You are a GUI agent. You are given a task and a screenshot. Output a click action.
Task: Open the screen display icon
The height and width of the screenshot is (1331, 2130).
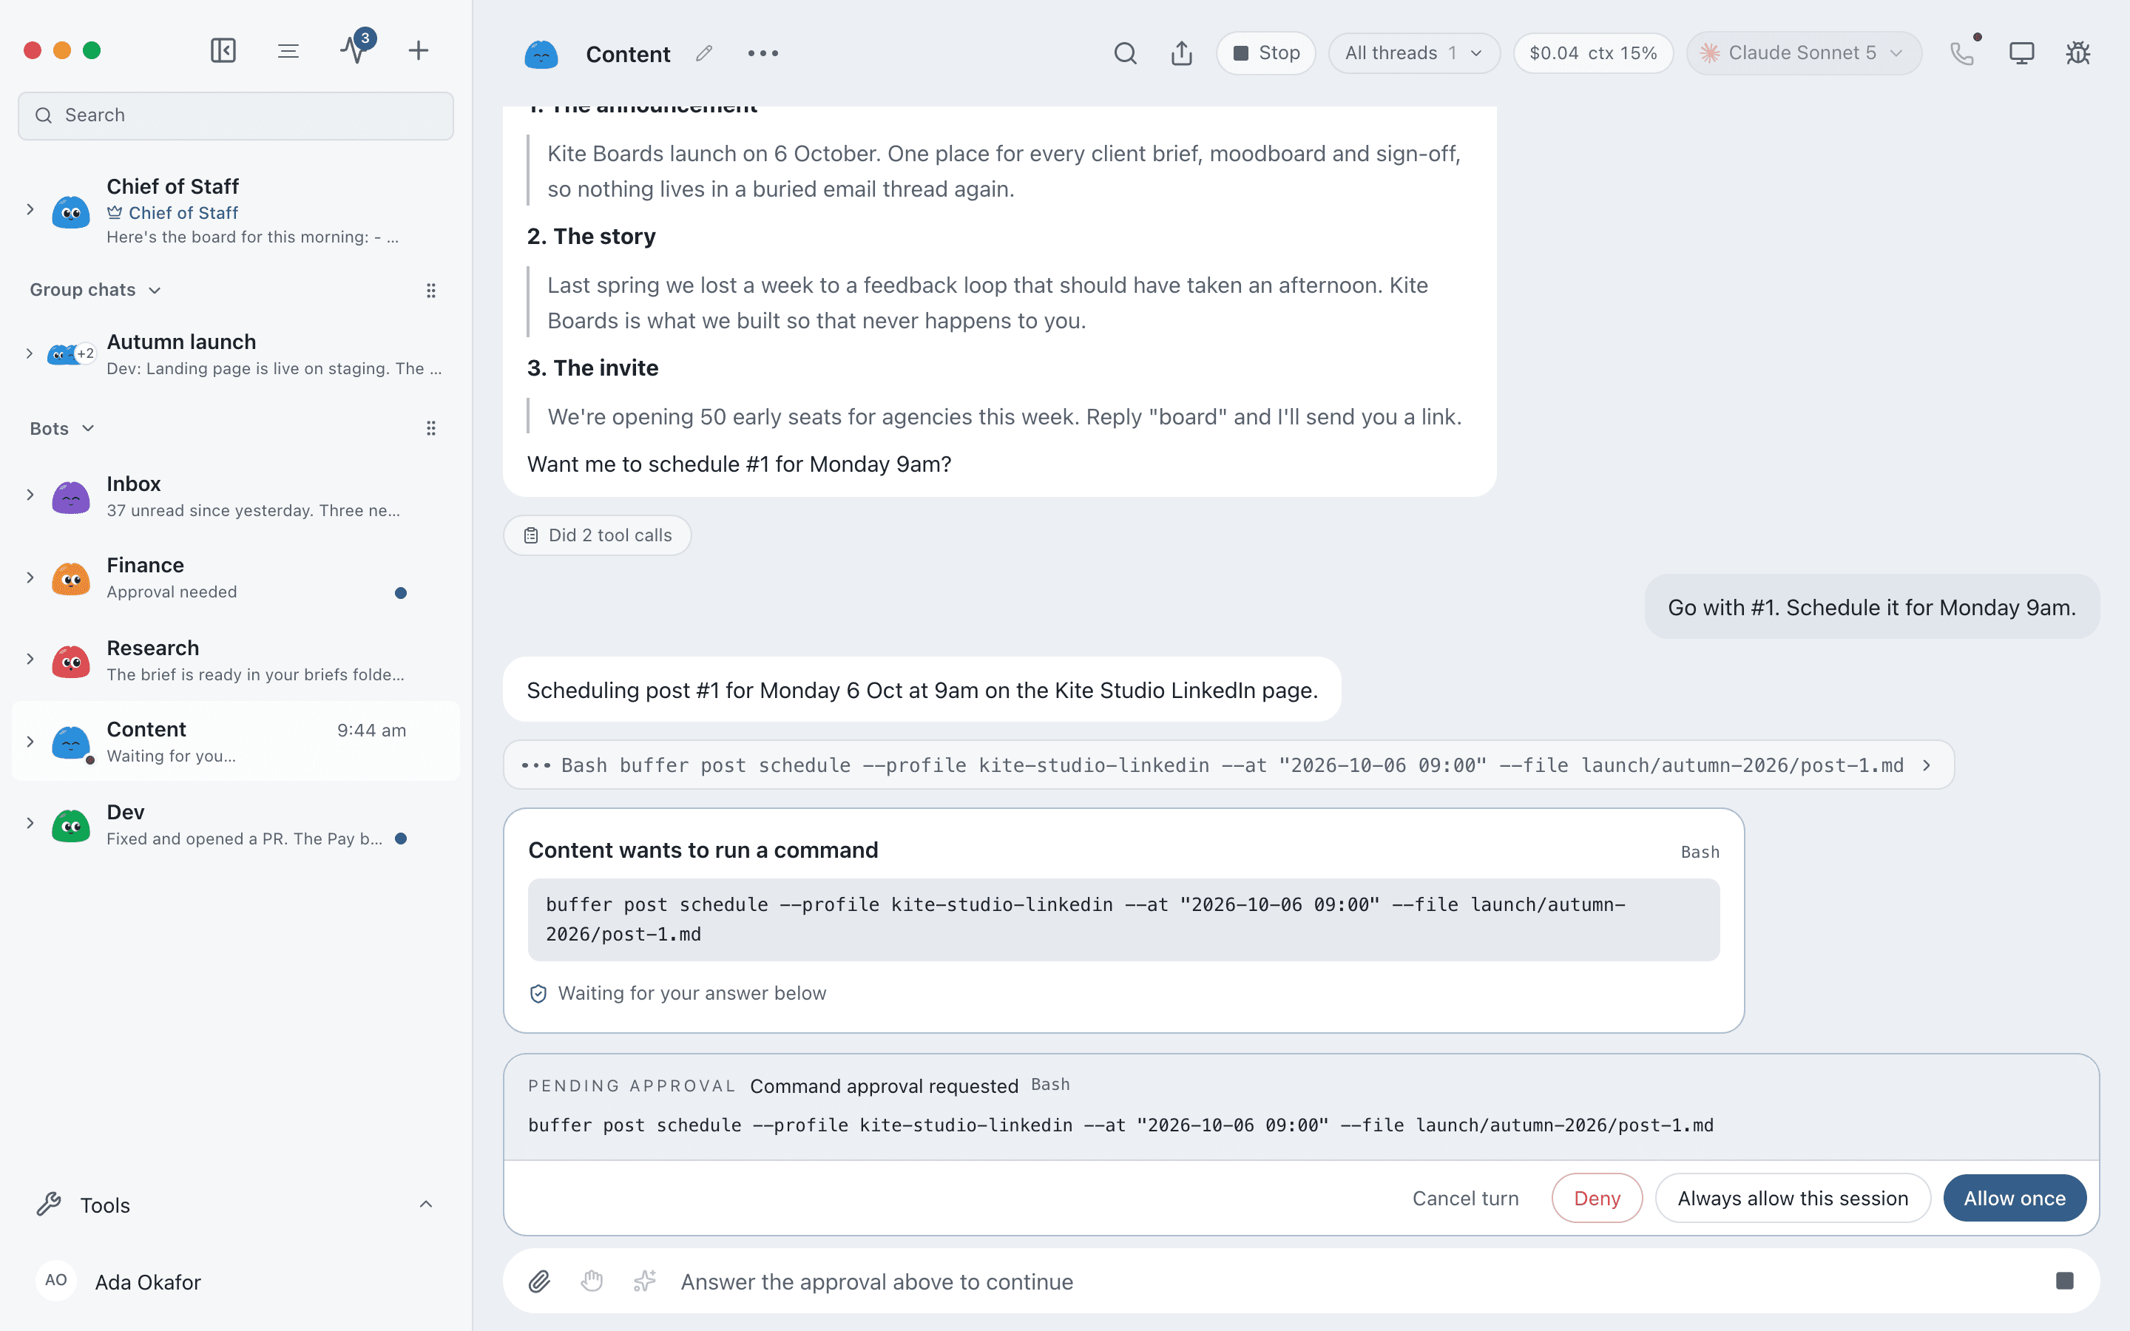(2022, 54)
